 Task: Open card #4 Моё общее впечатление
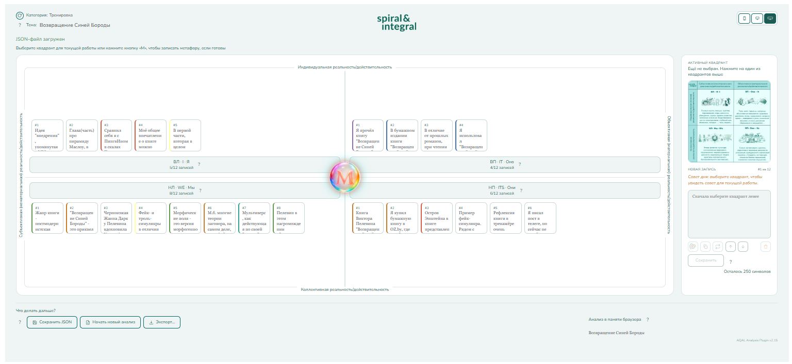pyautogui.click(x=151, y=135)
